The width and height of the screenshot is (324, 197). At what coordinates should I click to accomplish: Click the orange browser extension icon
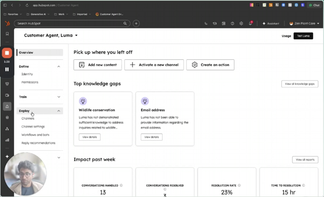tap(271, 5)
